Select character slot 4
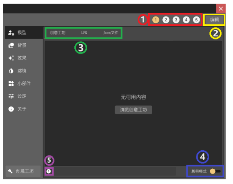Viewport: 233px width, 184px height. pyautogui.click(x=186, y=20)
